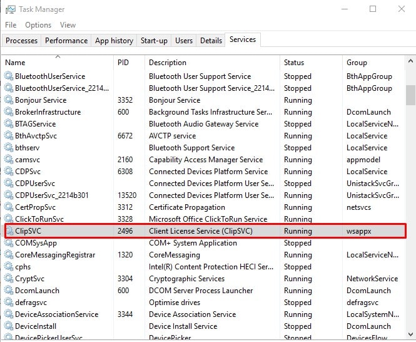Click gear icon beside BthAvctpSvc
This screenshot has width=416, height=342.
tap(9, 136)
